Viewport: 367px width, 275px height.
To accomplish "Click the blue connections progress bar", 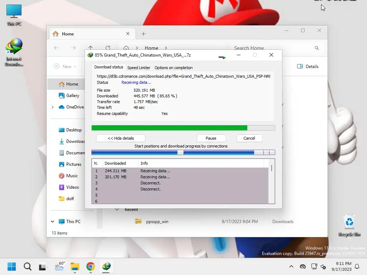I will point(183,153).
